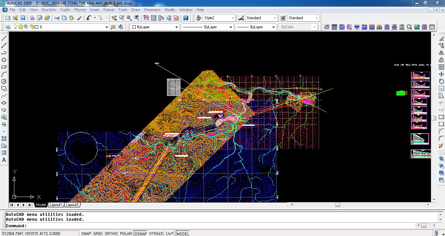The image size is (445, 236).
Task: Activate the Rotate tool
Action: pyautogui.click(x=441, y=81)
